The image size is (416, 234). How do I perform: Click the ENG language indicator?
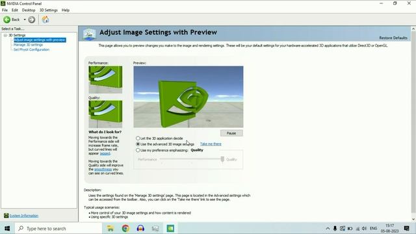[x=373, y=228]
